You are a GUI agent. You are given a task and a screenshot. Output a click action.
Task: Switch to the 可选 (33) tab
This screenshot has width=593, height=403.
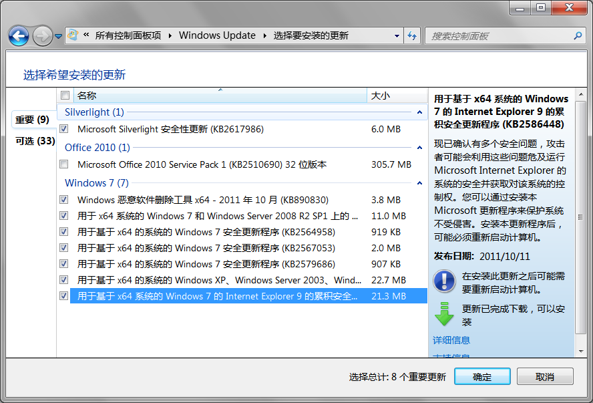pyautogui.click(x=35, y=141)
